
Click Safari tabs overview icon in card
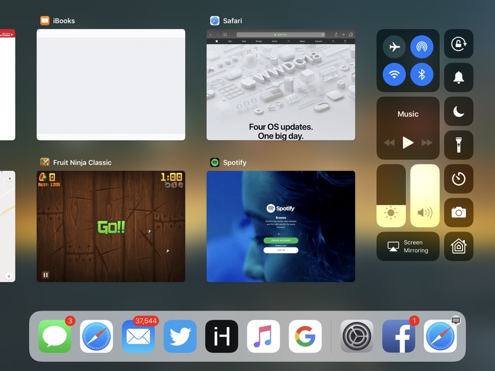(351, 34)
